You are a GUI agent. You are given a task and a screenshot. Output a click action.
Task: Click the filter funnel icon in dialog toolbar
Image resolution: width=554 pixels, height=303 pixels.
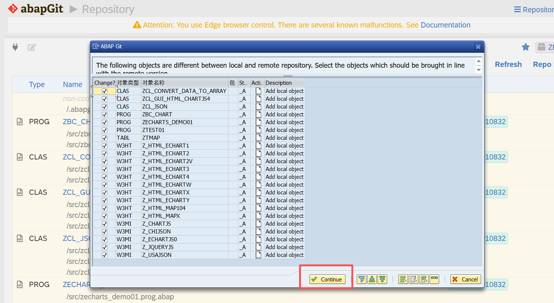[362, 279]
